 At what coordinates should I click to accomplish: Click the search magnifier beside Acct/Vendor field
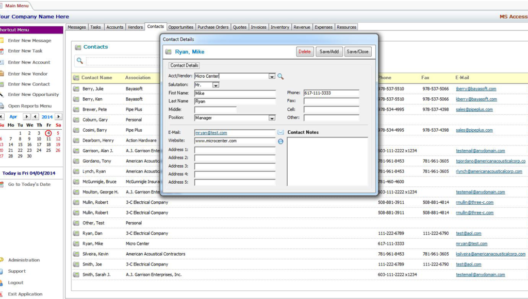pos(280,77)
